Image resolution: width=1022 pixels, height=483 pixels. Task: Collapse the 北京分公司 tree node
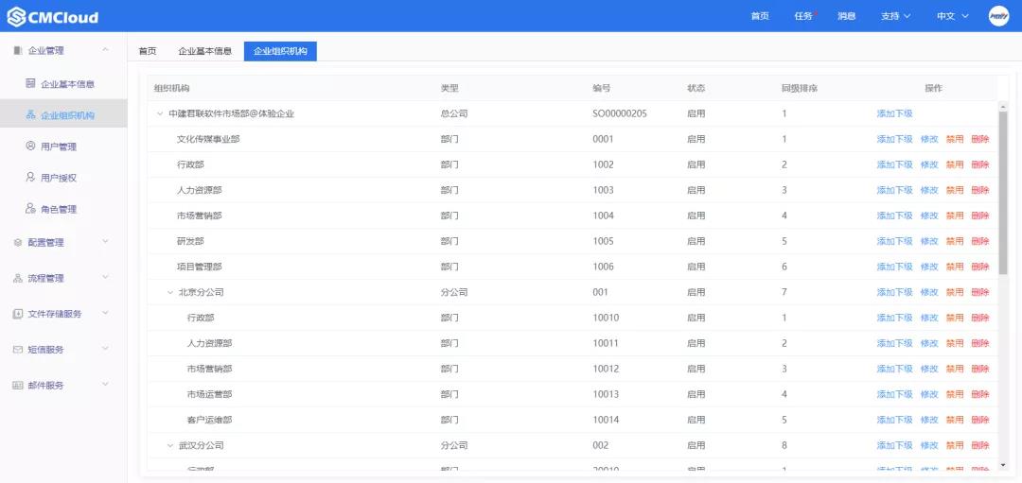170,293
